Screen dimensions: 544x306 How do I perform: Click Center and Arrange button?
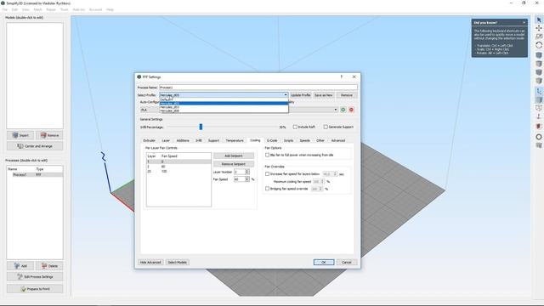coord(35,146)
